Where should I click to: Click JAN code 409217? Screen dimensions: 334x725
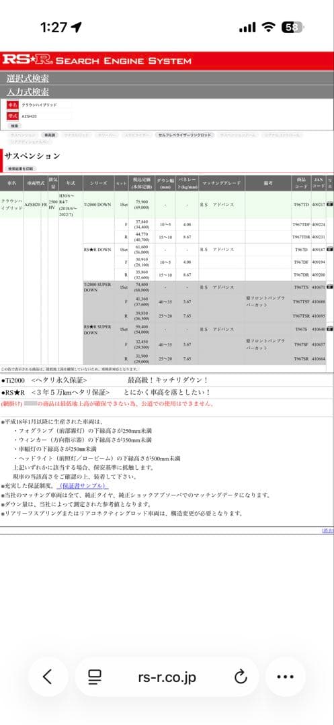tap(319, 204)
